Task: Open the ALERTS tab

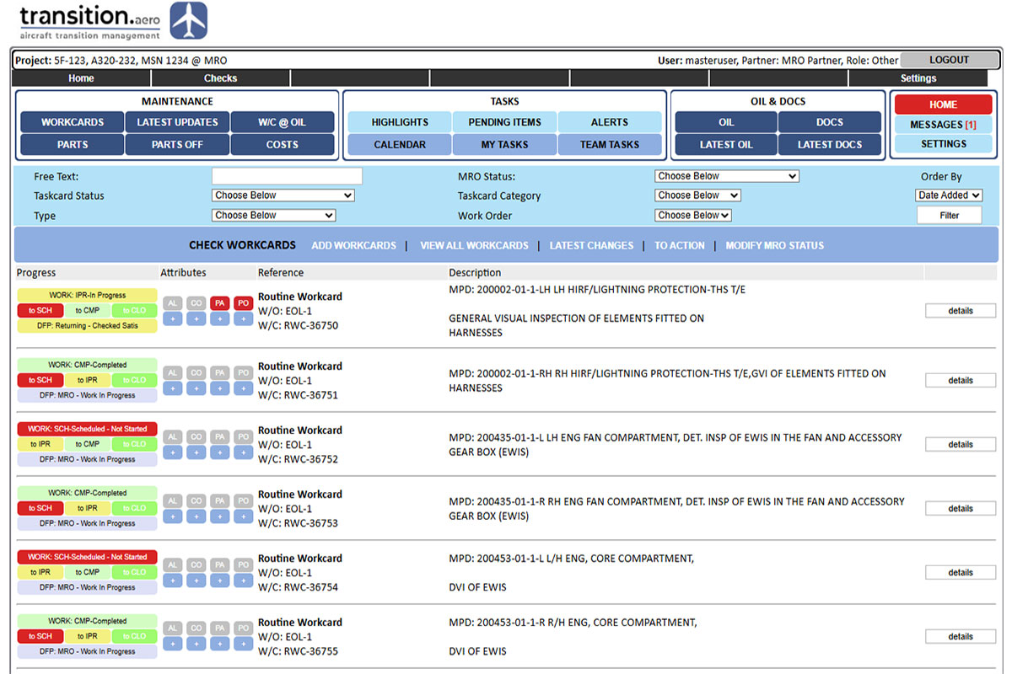Action: click(x=610, y=122)
